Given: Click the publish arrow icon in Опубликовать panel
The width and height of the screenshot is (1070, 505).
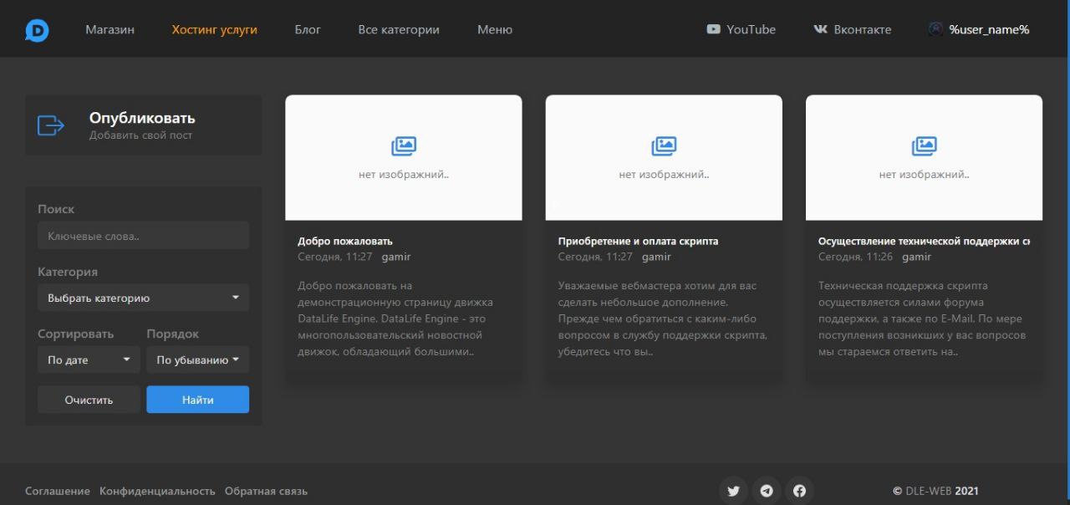Looking at the screenshot, I should (x=51, y=125).
